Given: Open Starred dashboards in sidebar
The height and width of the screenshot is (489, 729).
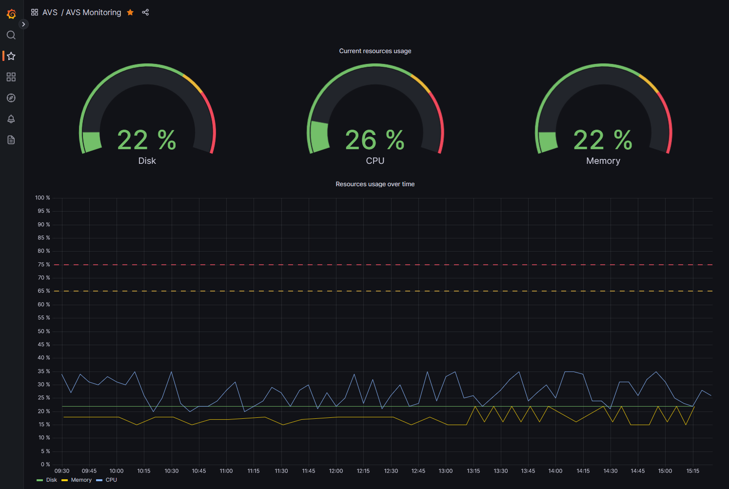Looking at the screenshot, I should tap(11, 56).
